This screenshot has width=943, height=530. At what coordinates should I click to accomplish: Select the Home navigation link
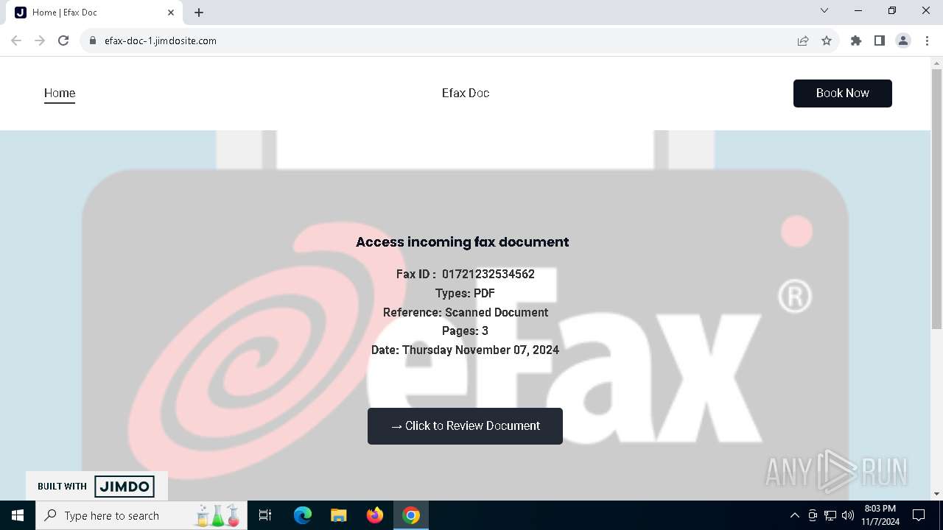[60, 93]
